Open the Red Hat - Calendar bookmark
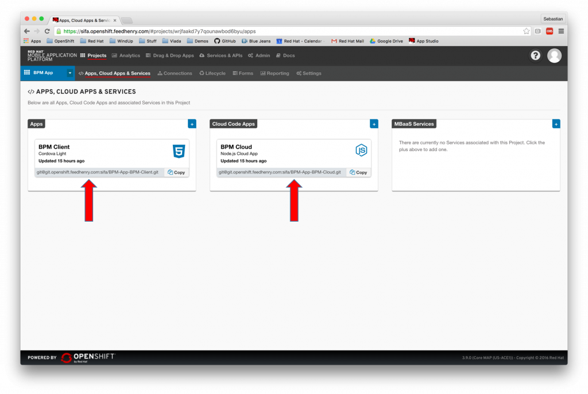The height and width of the screenshot is (394, 588). [299, 41]
